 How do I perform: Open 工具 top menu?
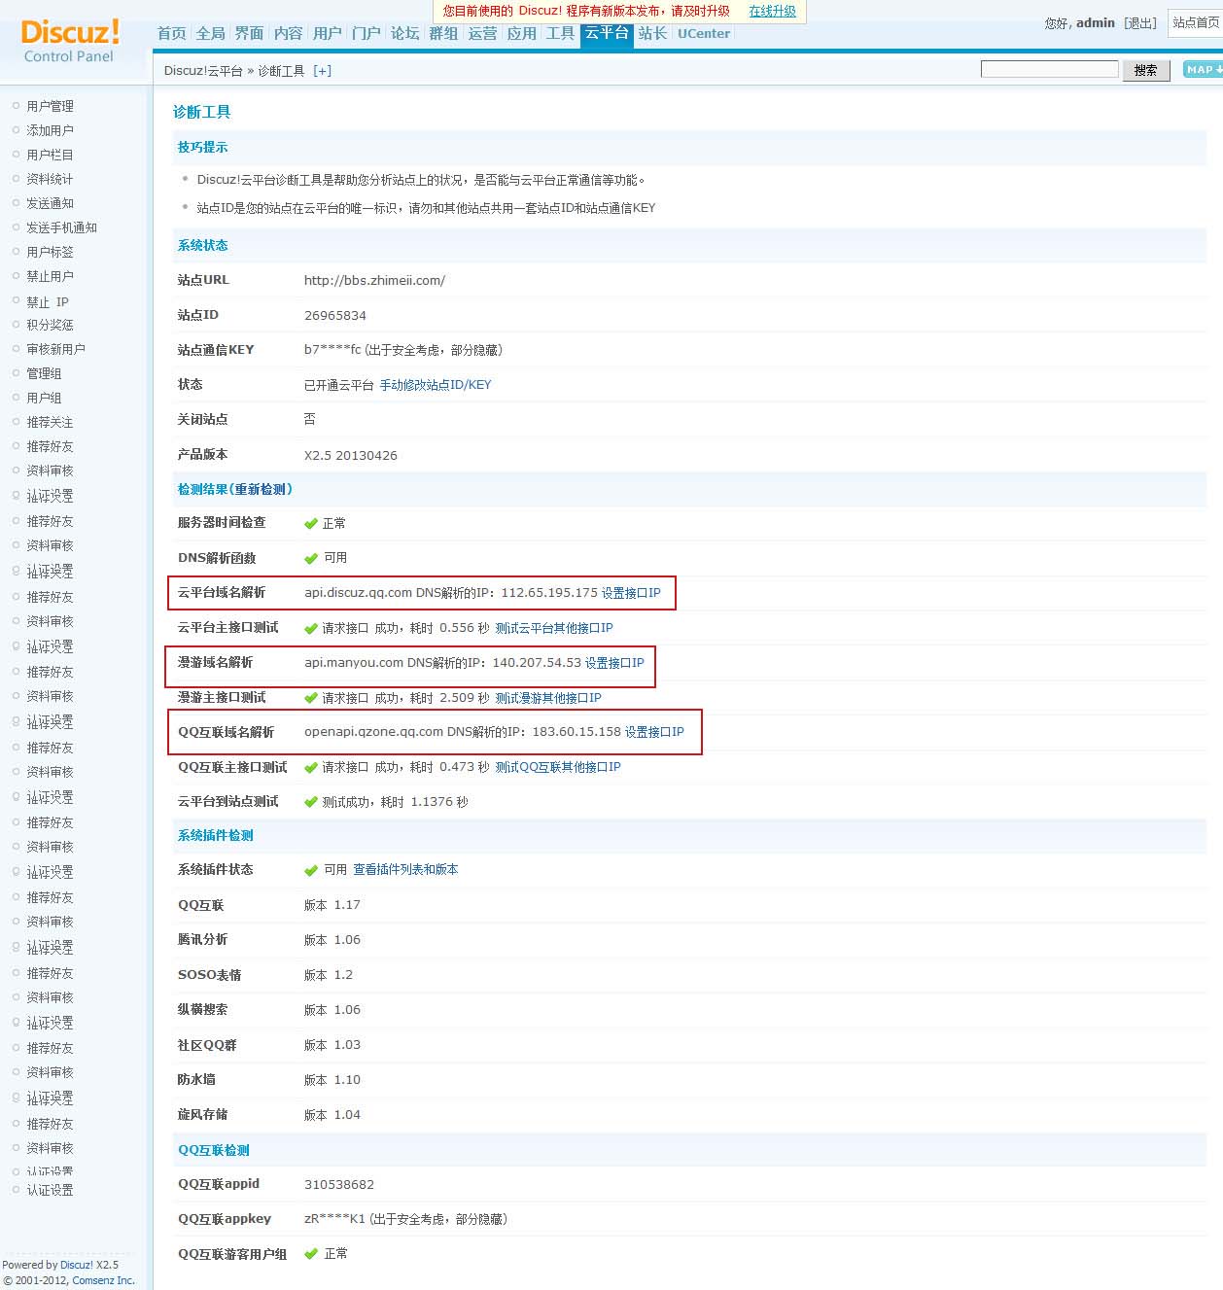[x=561, y=33]
